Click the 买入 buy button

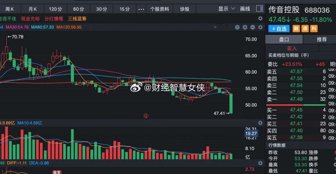(292, 48)
